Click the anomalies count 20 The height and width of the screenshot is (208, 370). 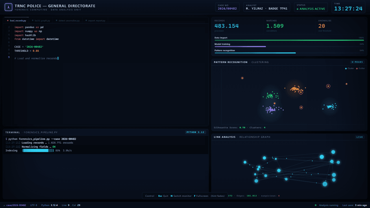322,26
